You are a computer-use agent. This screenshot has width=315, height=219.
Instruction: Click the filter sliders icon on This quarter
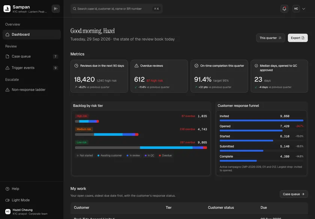point(280,38)
